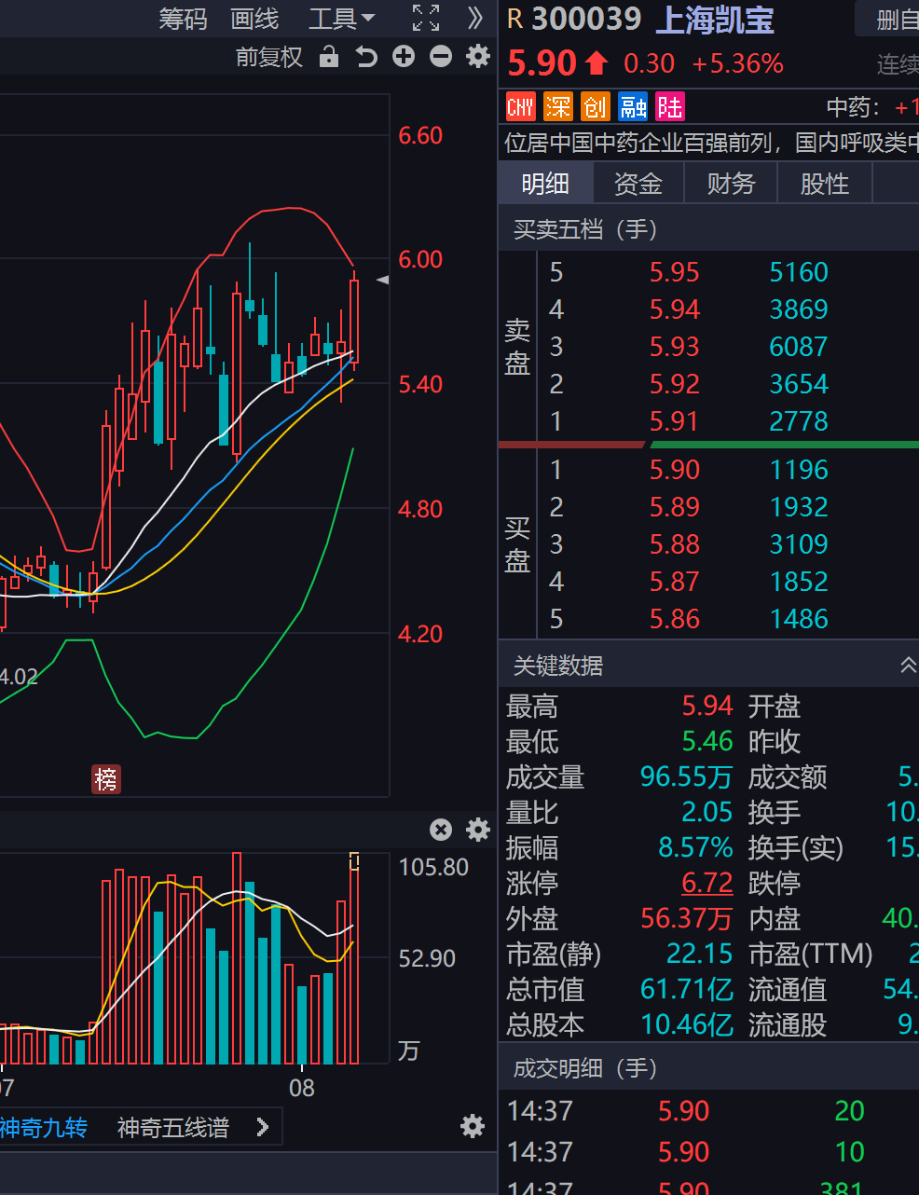The width and height of the screenshot is (919, 1195).
Task: Close the volume indicator panel
Action: coord(441,830)
